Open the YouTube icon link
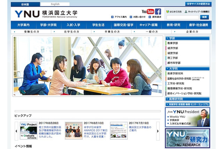223x149 pixels. pyautogui.click(x=148, y=12)
